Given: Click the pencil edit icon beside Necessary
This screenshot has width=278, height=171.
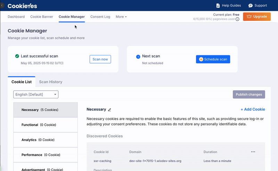Looking at the screenshot, I should 109,109.
